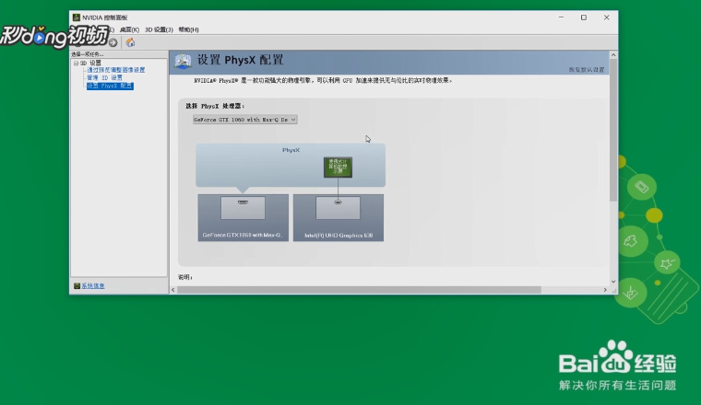This screenshot has height=405, width=701.
Task: Open 通过预览调整图像设置 tree item
Action: click(x=116, y=70)
